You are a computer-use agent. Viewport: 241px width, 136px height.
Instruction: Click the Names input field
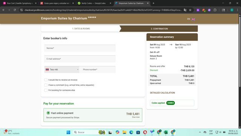[x=80, y=48]
